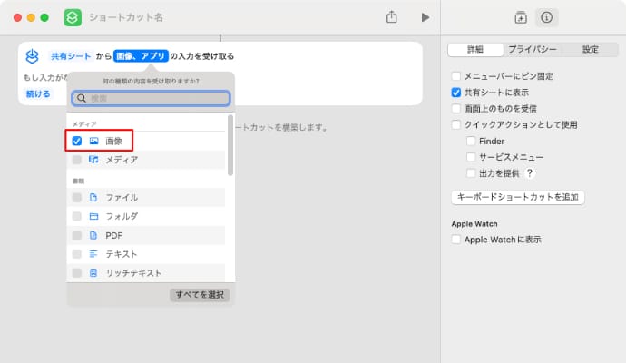Toggle Apple Watchに表示 checkbox
The width and height of the screenshot is (626, 363).
click(x=456, y=240)
